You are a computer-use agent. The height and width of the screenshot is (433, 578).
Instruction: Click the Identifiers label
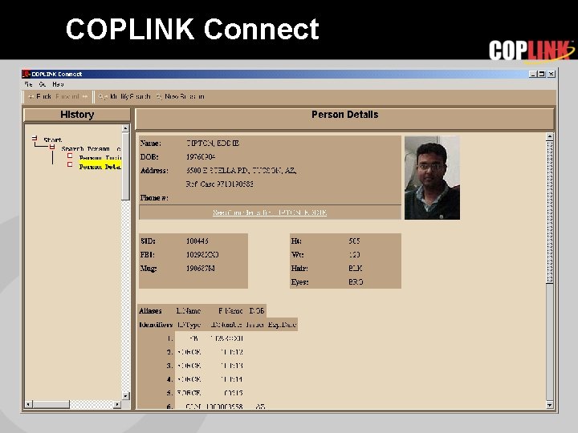pyautogui.click(x=156, y=325)
